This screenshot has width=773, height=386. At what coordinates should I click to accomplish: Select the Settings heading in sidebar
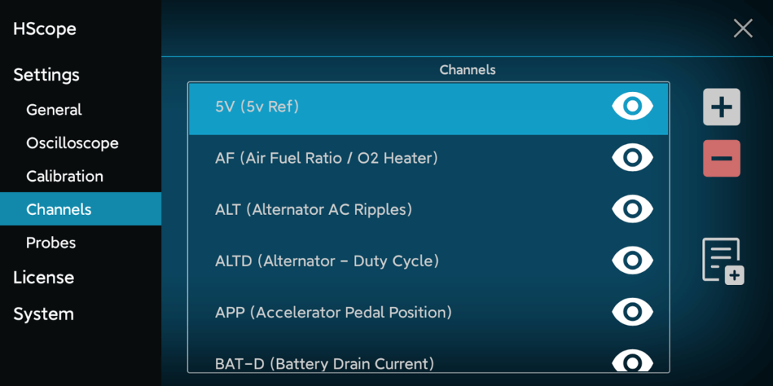(46, 75)
